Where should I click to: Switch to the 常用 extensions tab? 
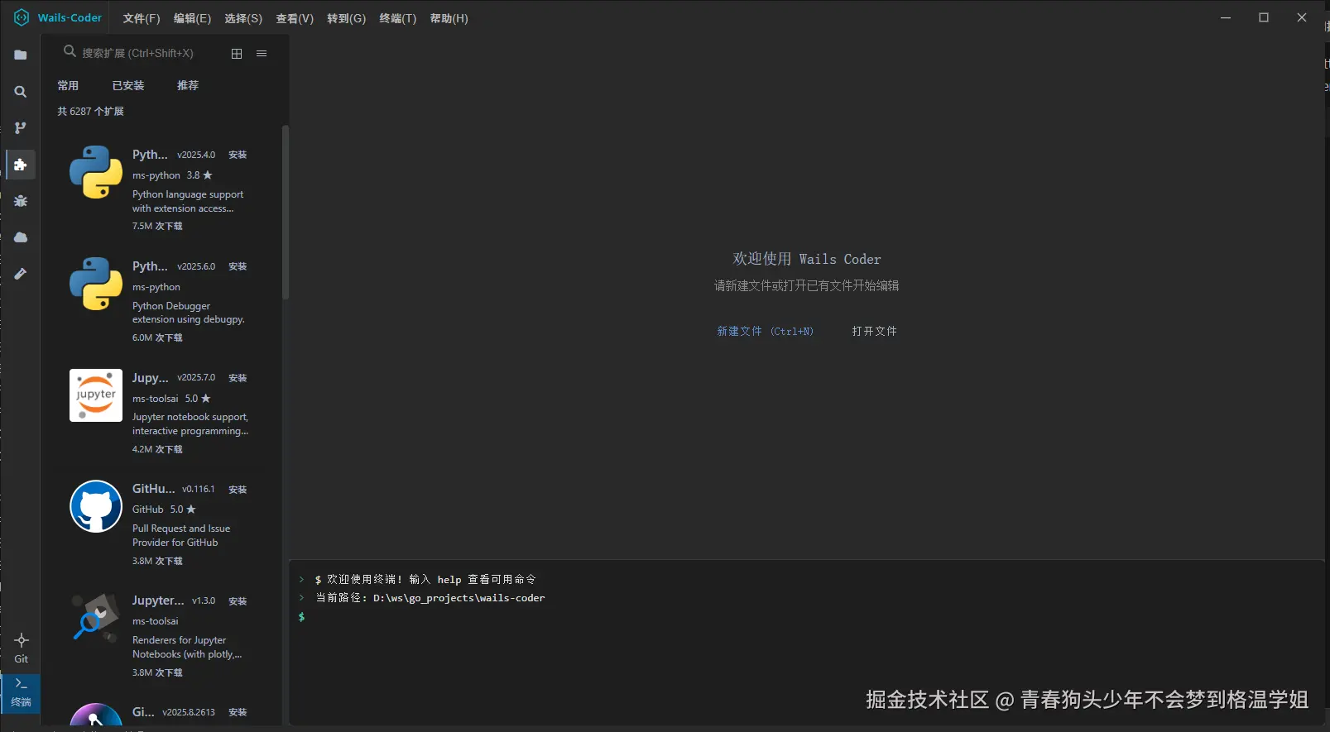68,85
